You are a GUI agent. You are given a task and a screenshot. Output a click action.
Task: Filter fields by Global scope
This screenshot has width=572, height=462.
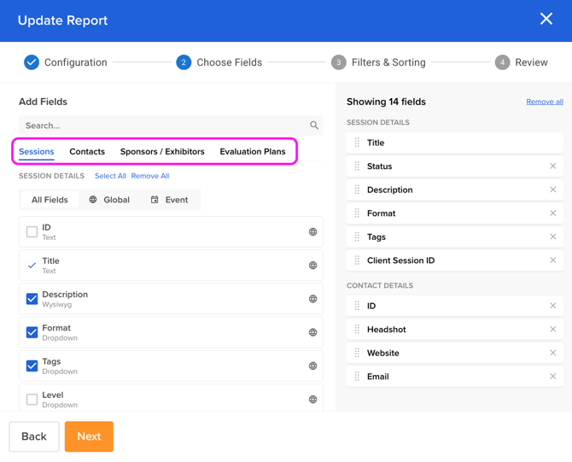click(x=109, y=200)
